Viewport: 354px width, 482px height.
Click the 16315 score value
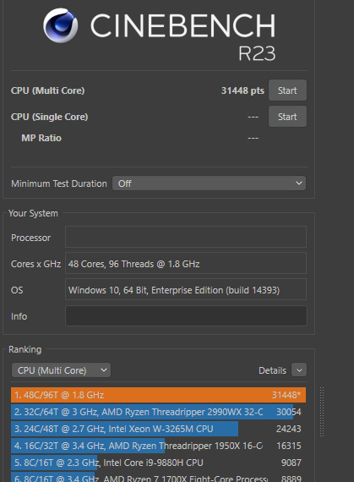coord(289,446)
